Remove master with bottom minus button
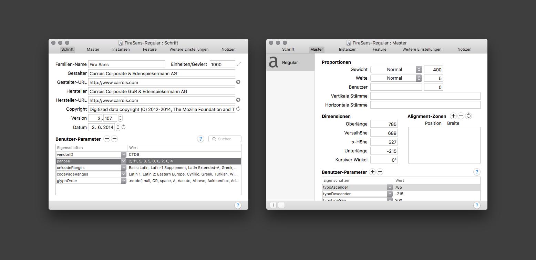Viewport: 536px width, 260px height. click(x=281, y=205)
